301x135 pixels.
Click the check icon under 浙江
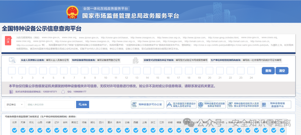(x=153, y=130)
